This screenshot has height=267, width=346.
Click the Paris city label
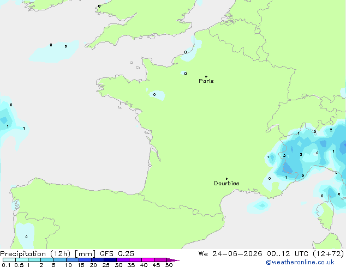(x=206, y=81)
